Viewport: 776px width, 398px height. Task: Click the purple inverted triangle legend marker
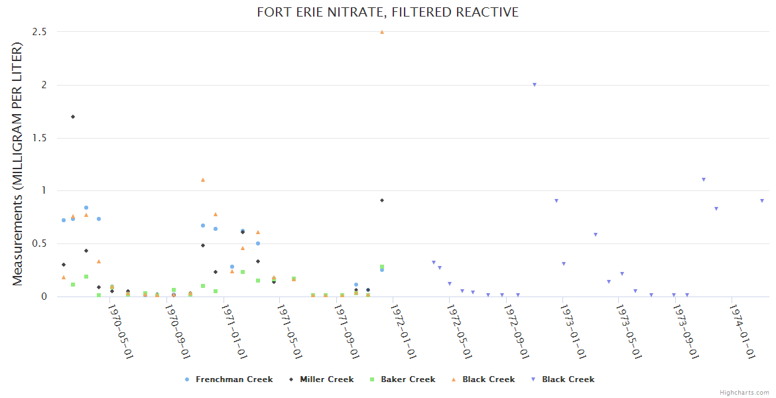[x=533, y=379]
